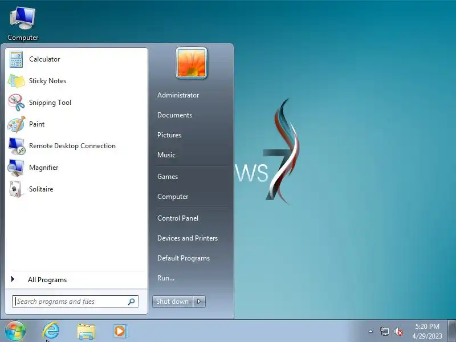Launch Sticky Notes from its icon
456x342 pixels.
coord(17,81)
